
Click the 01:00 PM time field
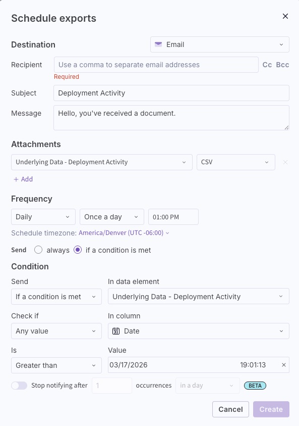(x=173, y=216)
